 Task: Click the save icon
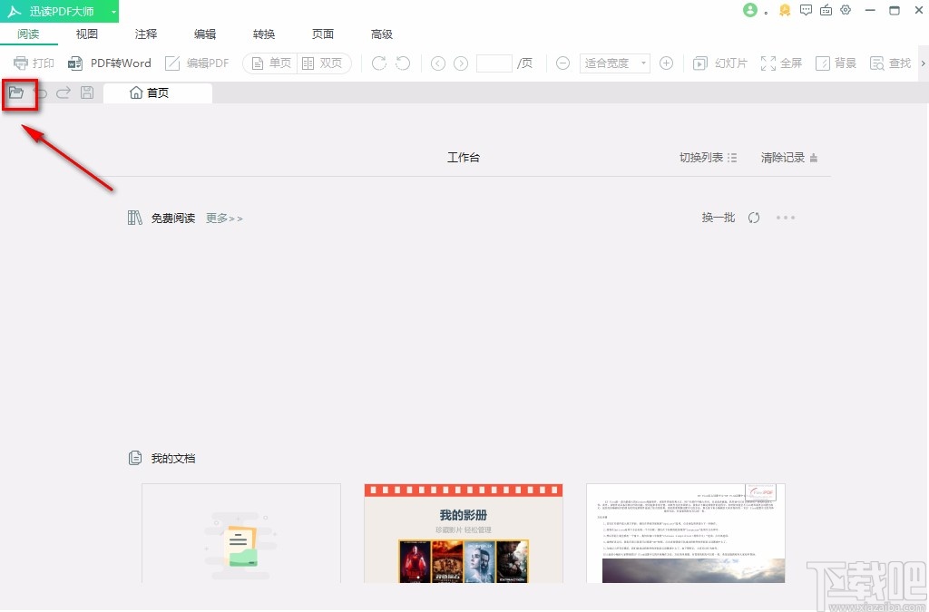pyautogui.click(x=86, y=92)
